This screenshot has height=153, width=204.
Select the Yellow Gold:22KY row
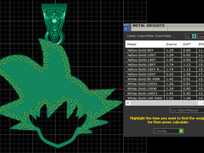164,74
